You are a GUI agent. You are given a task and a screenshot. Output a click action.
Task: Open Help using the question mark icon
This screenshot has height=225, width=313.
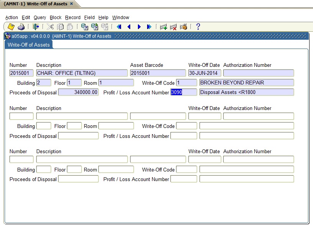pos(198,27)
